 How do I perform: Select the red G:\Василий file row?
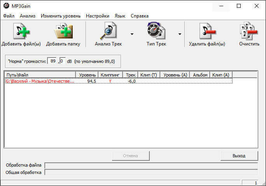coord(119,81)
